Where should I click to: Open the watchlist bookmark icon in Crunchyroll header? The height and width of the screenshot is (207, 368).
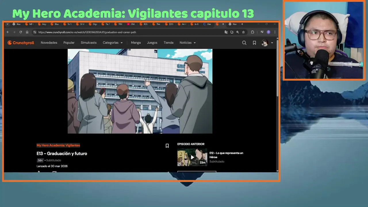coord(254,43)
